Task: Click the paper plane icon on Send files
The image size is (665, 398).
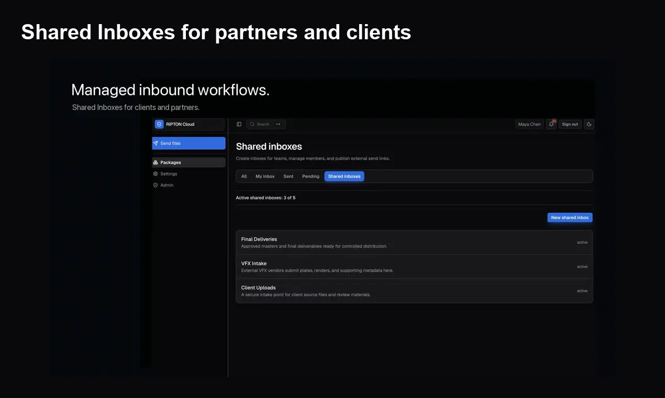Action: coord(156,143)
